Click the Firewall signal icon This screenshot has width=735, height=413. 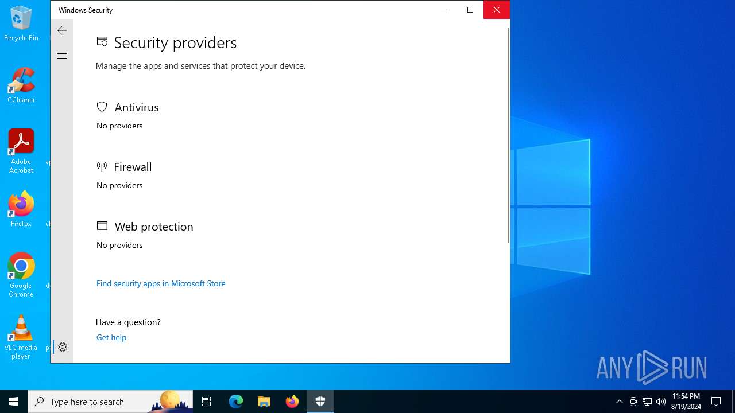[102, 166]
